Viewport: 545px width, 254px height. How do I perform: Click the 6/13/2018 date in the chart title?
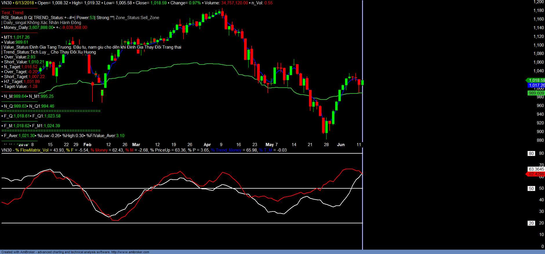24,3
